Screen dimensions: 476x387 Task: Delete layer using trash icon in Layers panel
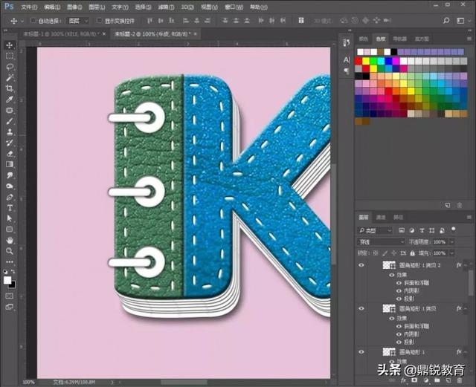460,381
